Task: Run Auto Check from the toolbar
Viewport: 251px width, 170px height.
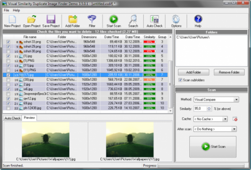Action: pyautogui.click(x=155, y=20)
